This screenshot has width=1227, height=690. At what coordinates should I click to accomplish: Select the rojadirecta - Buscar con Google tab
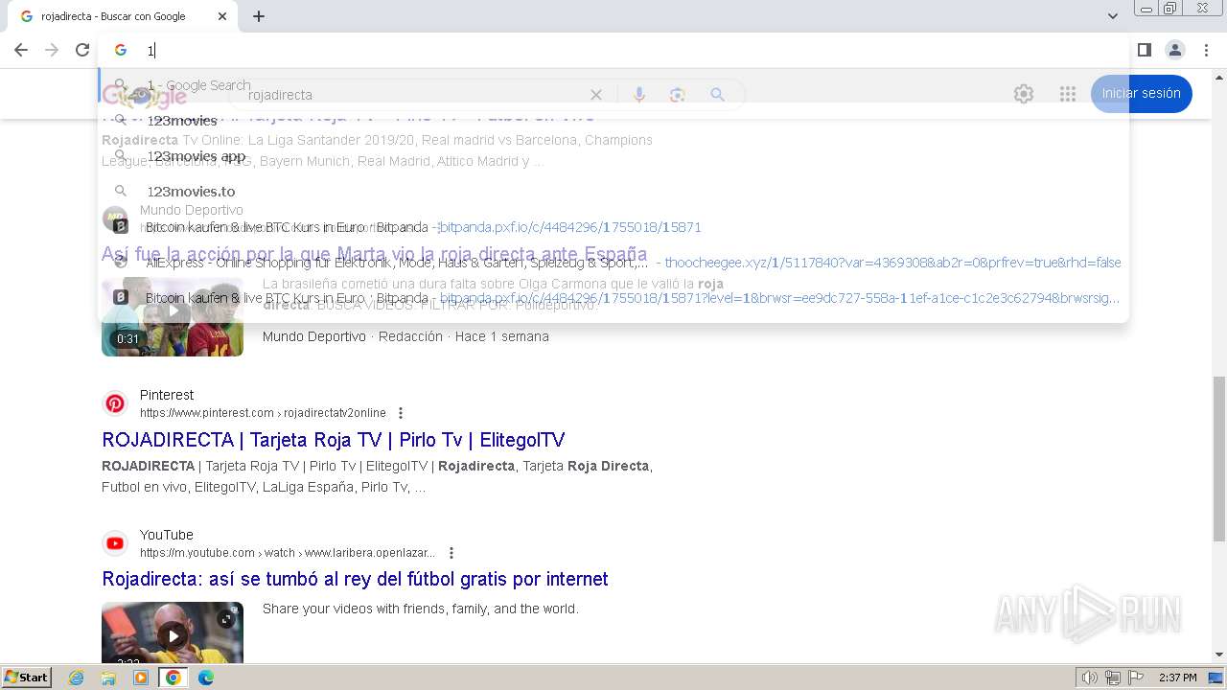click(x=122, y=16)
